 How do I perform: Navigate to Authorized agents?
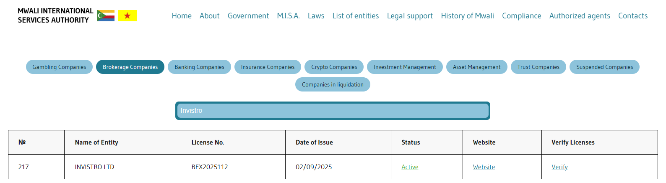pos(579,16)
